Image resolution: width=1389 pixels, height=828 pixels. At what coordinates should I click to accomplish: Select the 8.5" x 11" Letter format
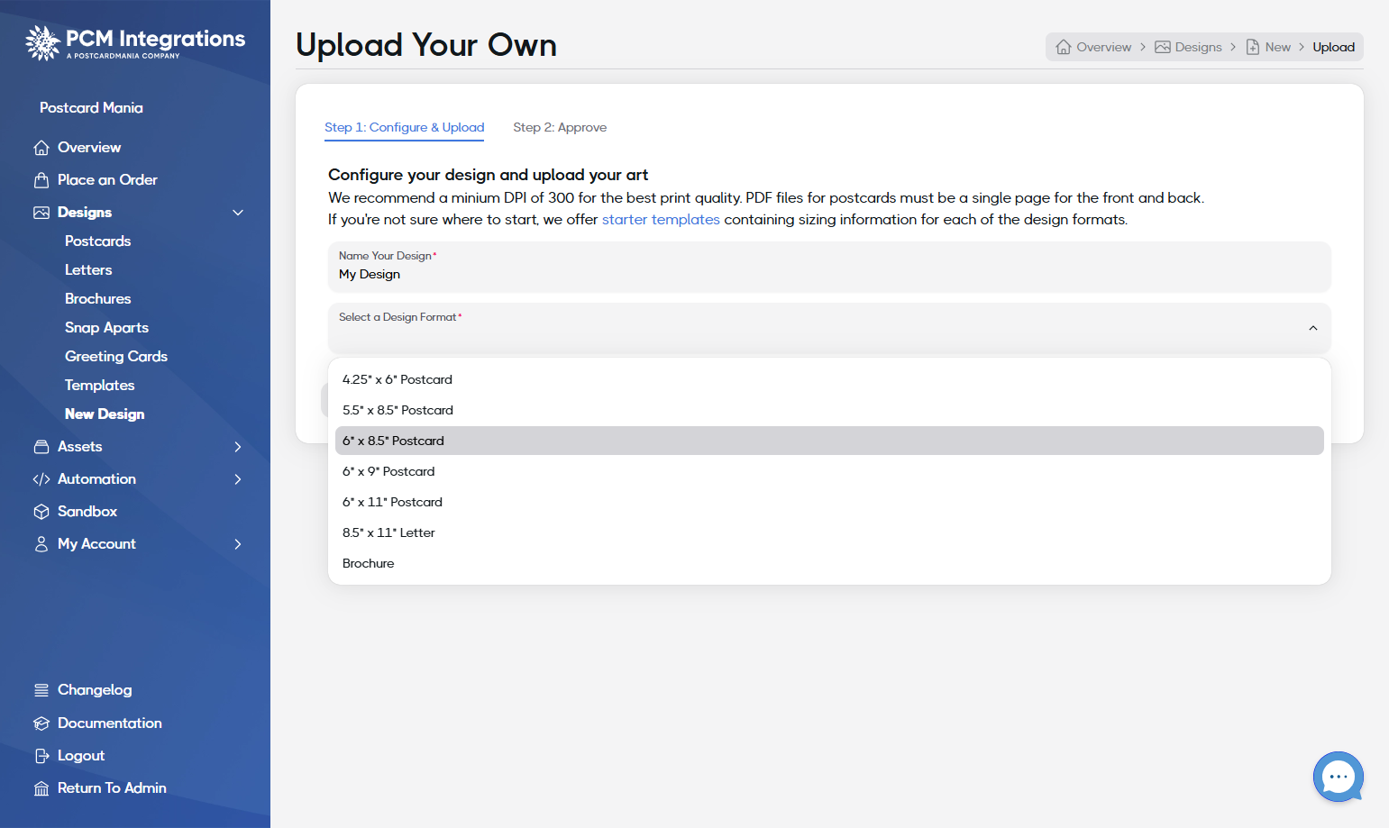pyautogui.click(x=829, y=532)
